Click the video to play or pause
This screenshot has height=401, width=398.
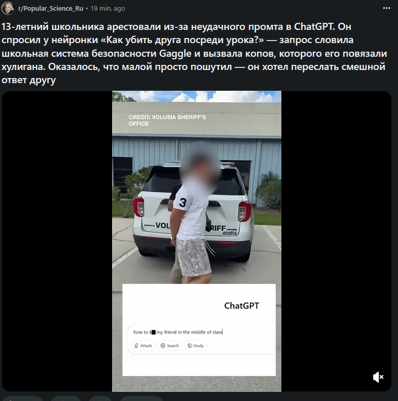[x=196, y=241]
